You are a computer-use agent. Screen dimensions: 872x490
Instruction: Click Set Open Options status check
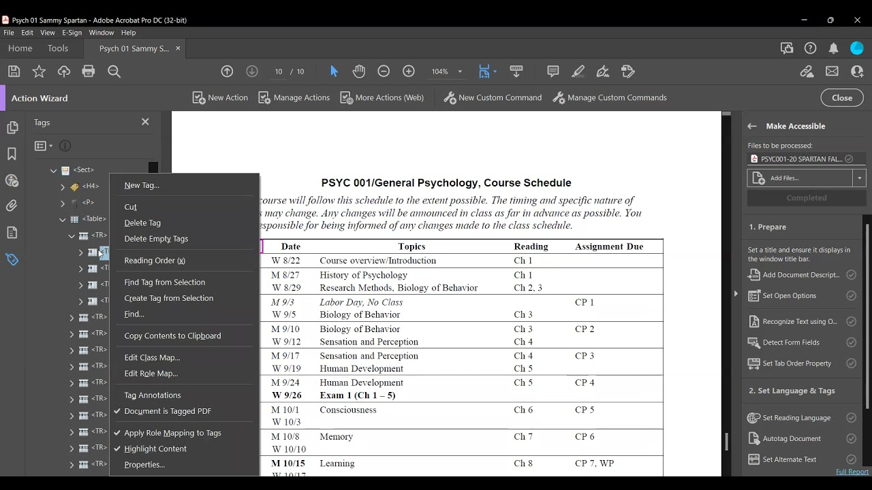point(851,295)
